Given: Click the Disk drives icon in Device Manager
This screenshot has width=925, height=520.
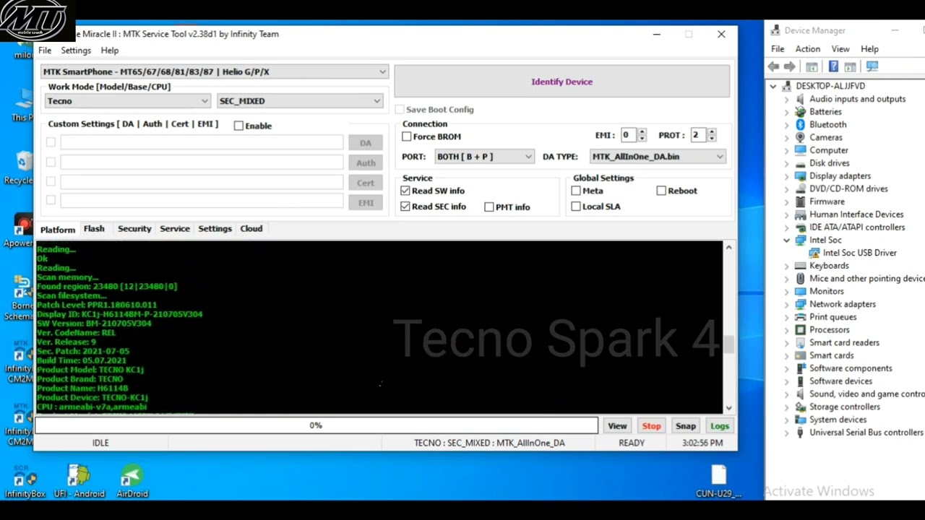Looking at the screenshot, I should click(800, 163).
